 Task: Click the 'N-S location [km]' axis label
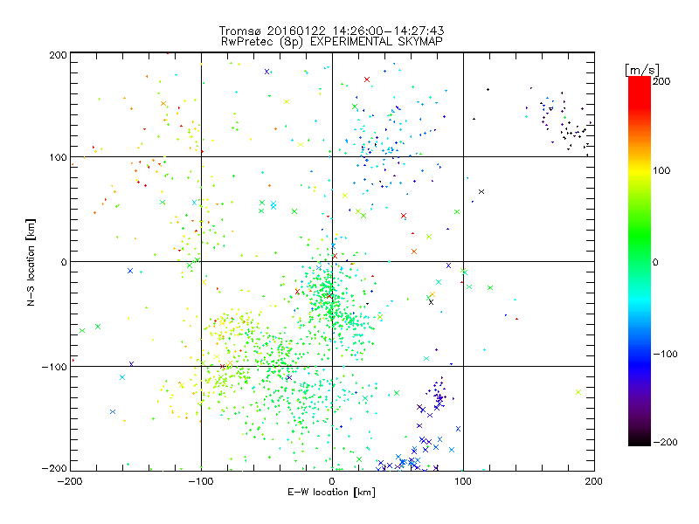coord(31,262)
